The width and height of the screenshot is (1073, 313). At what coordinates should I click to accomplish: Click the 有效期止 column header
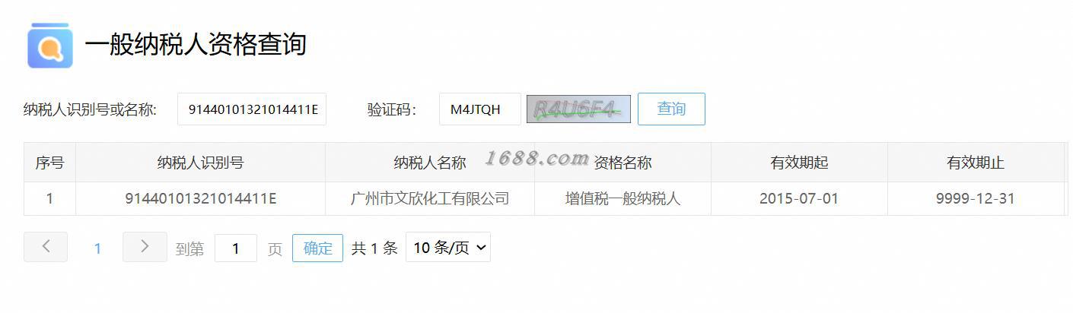click(x=976, y=163)
